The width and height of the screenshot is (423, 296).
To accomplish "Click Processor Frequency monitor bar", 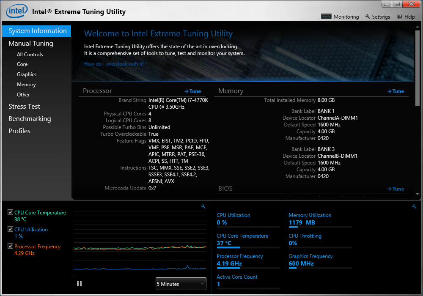I will pos(248,268).
